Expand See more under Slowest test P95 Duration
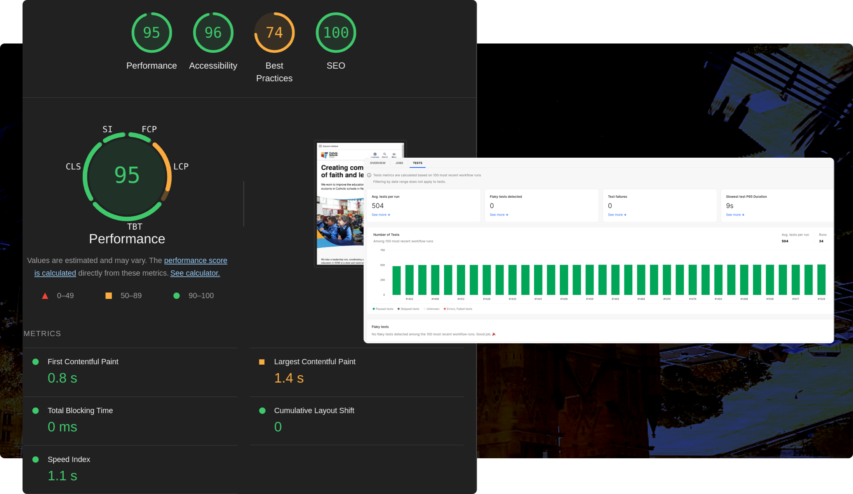The height and width of the screenshot is (494, 853). (735, 215)
